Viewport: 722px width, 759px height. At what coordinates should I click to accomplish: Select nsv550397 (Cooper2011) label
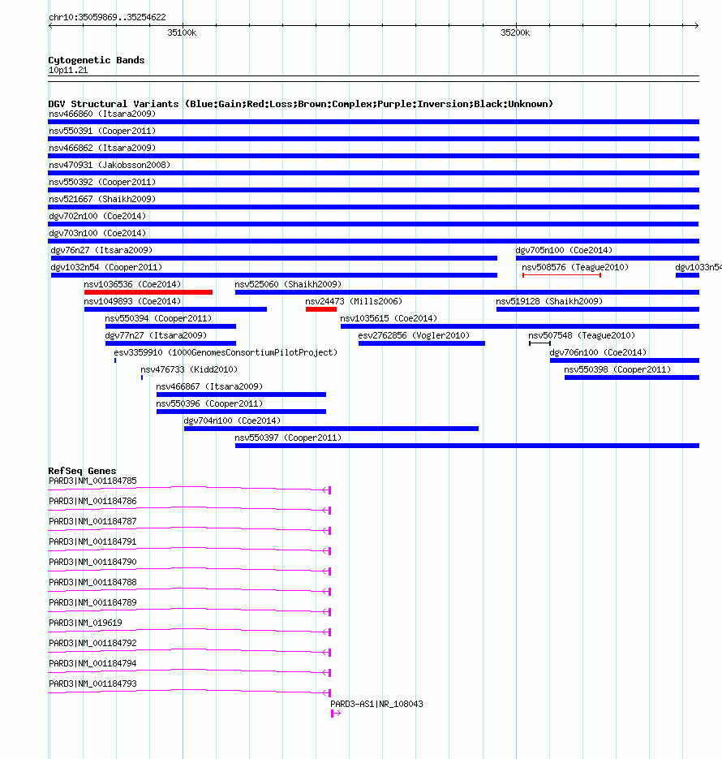(288, 438)
